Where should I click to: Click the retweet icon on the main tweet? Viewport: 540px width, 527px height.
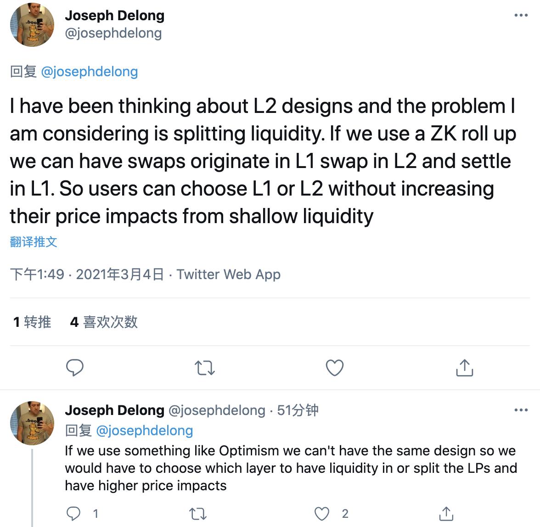[x=205, y=368]
